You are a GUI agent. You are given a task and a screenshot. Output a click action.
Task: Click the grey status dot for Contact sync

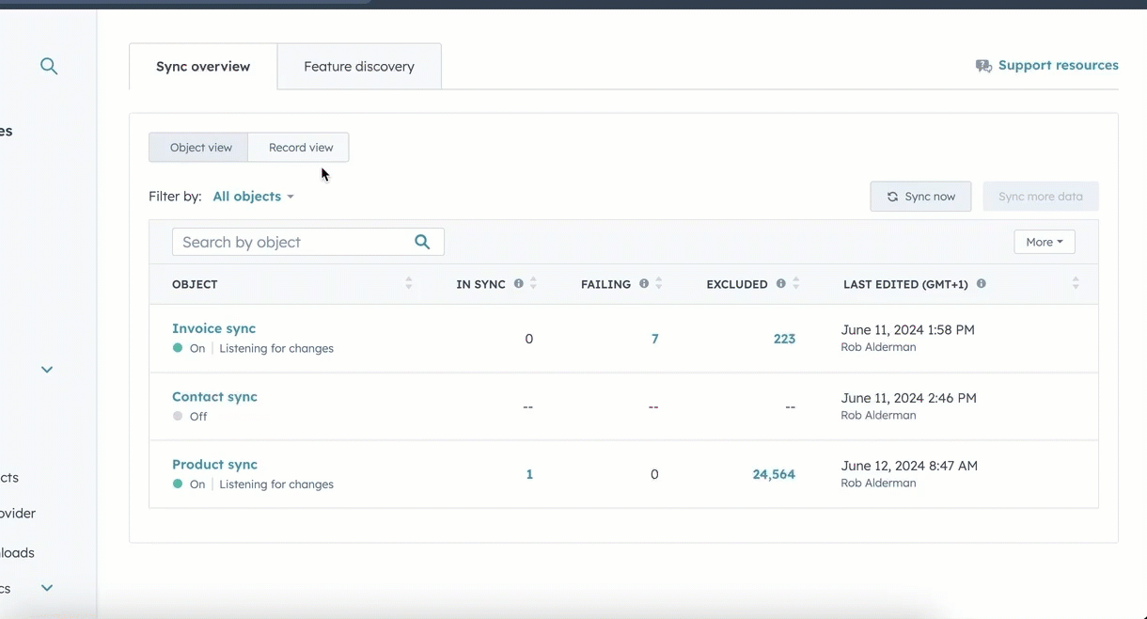click(178, 416)
